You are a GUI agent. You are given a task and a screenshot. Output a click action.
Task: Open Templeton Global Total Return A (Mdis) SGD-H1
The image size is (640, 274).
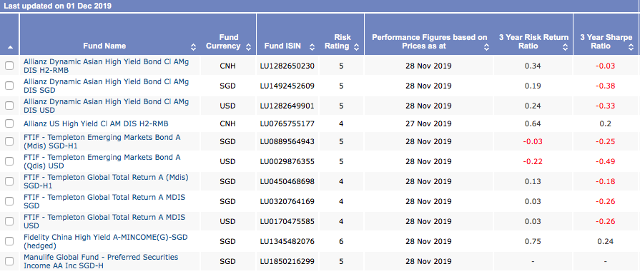(x=106, y=181)
